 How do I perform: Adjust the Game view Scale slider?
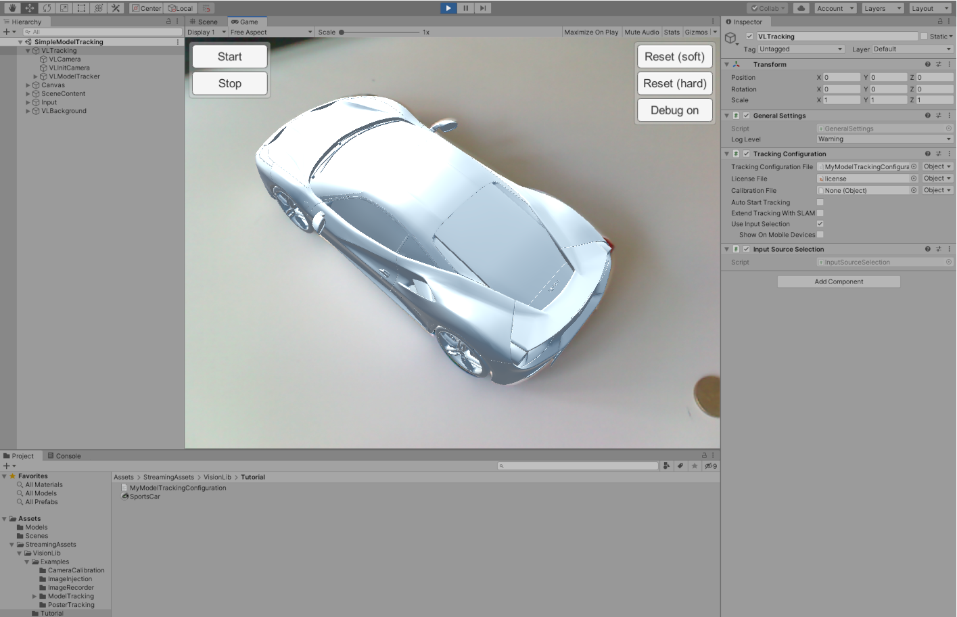point(342,32)
